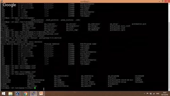Click 'pg_receivexlog' in bin listing
170x96 pixels.
click(x=61, y=86)
